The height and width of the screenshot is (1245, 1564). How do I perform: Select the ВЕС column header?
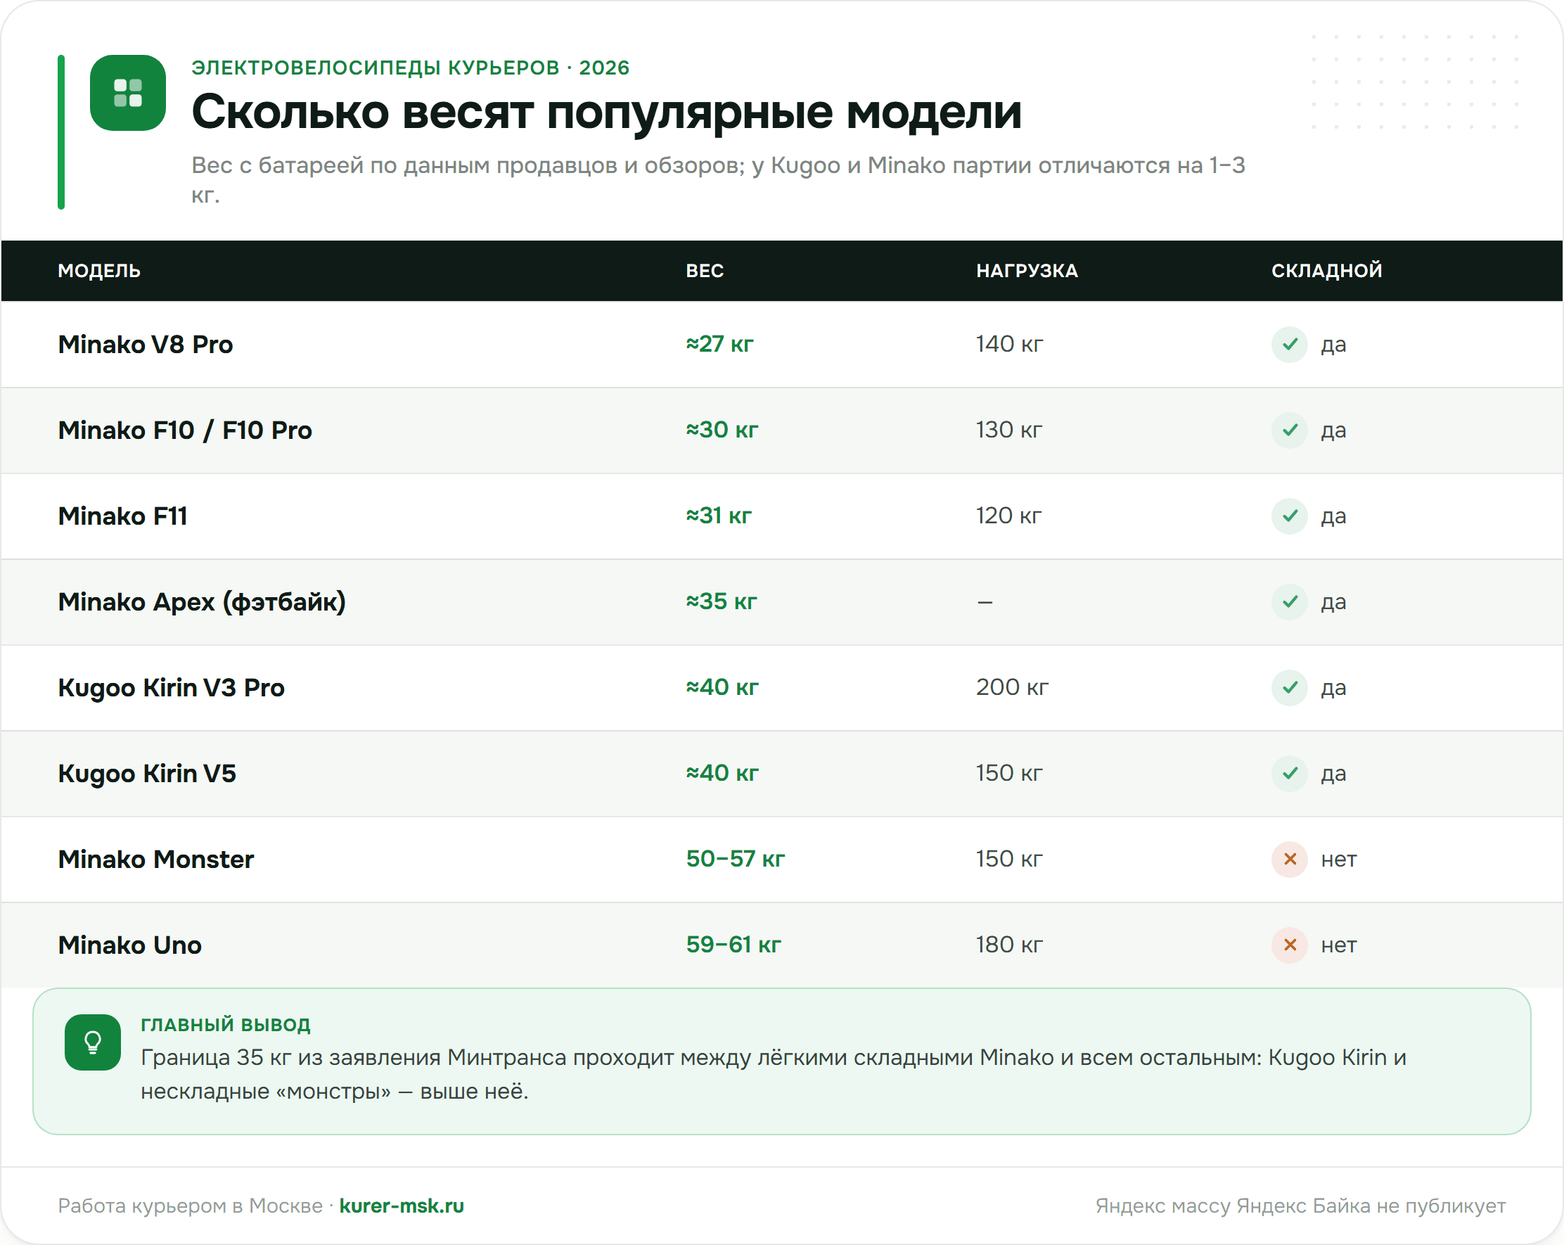tap(705, 271)
